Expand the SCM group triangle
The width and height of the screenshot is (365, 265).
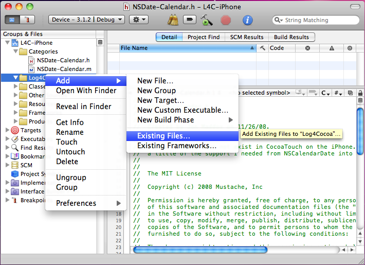pos(7,165)
